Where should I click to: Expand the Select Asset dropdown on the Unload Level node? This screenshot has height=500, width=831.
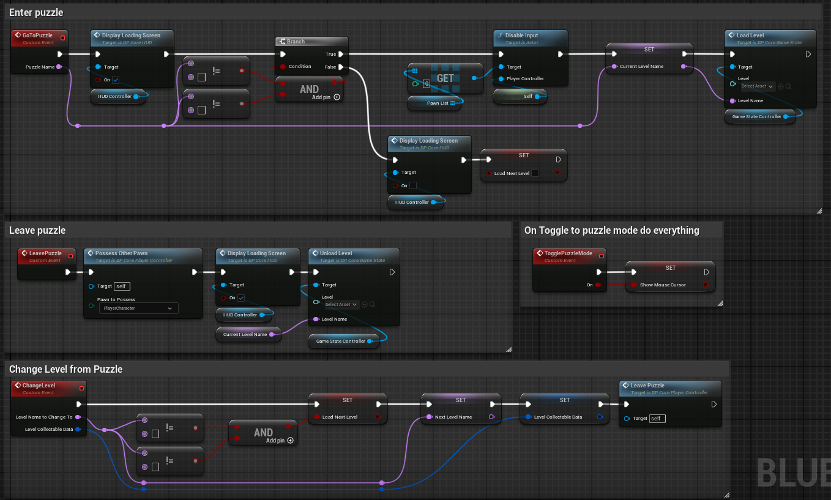pos(341,304)
